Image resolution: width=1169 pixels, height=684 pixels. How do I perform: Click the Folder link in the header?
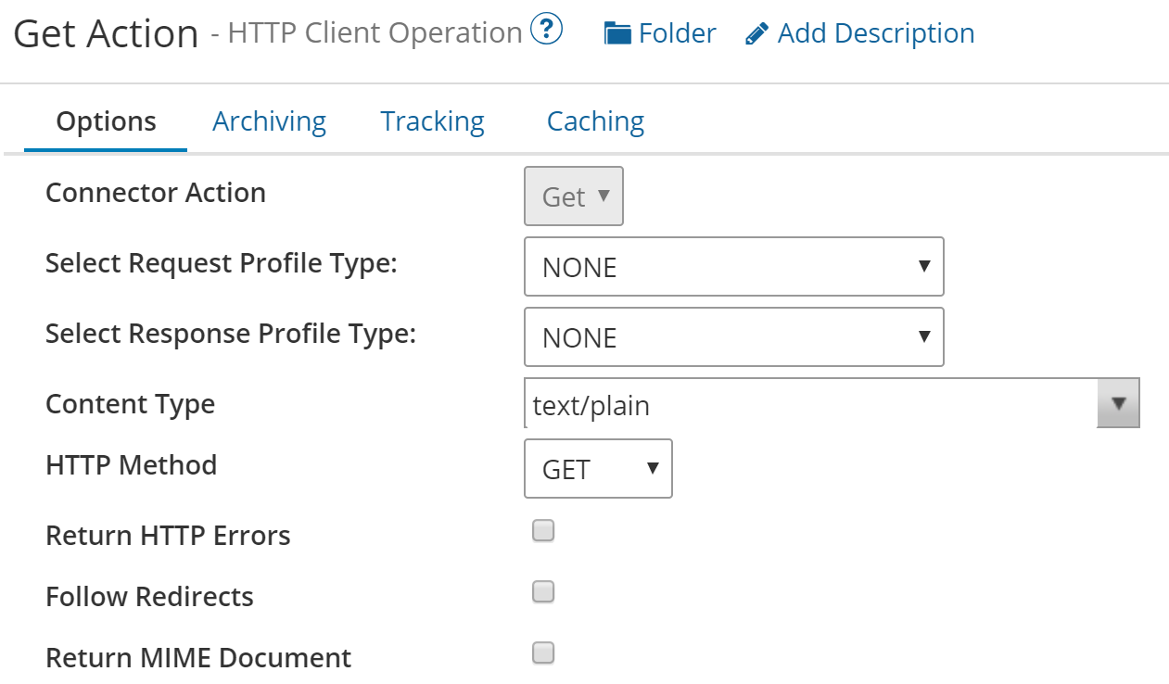(x=678, y=32)
